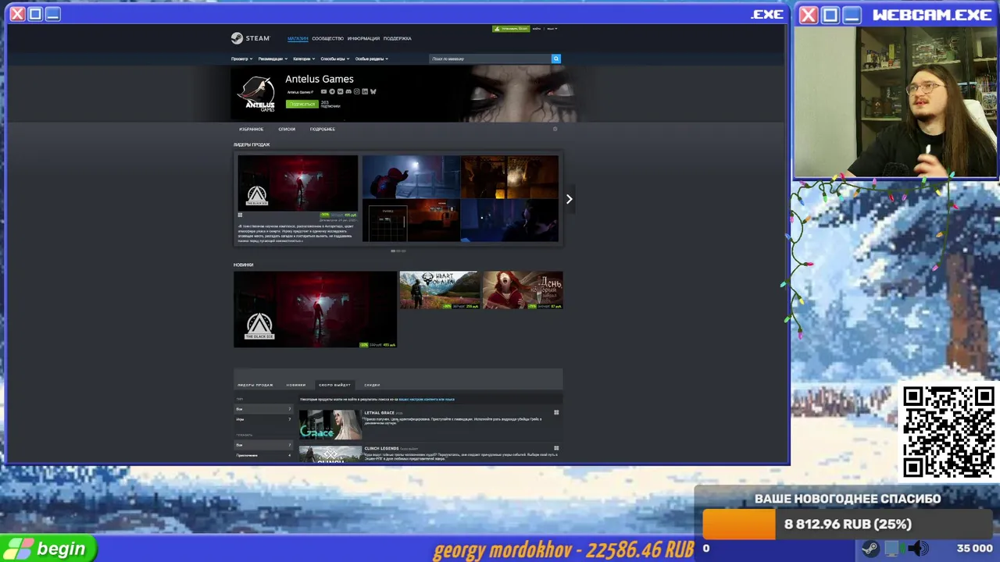Click Steam icon in bottom taskbar tray
Viewport: 1000px width, 562px height.
pos(870,548)
